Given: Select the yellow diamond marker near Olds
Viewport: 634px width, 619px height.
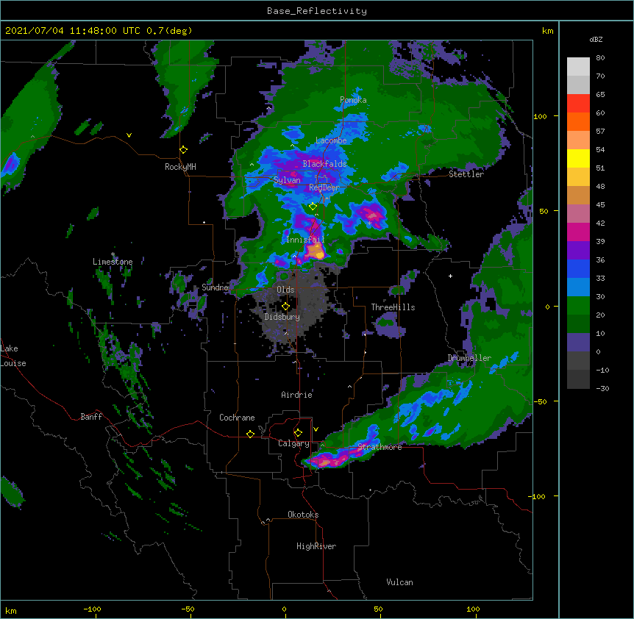Looking at the screenshot, I should tap(285, 307).
